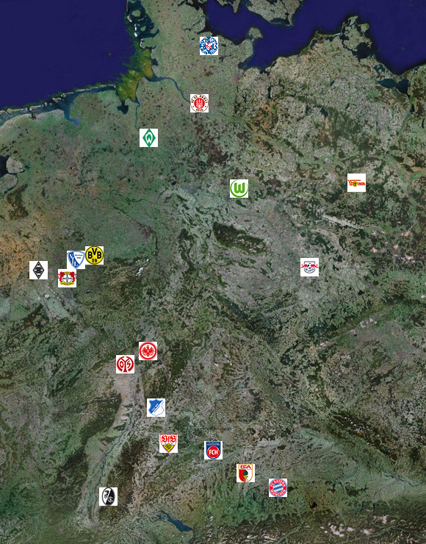Click the FC Heidenheim FCH logo
Image resolution: width=426 pixels, height=544 pixels.
213,451
